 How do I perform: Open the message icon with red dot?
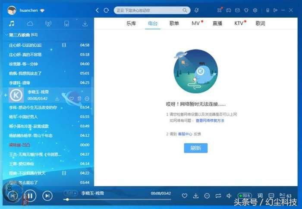[x=219, y=10]
